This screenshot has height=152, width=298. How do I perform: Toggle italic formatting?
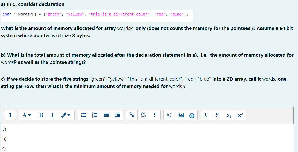[52, 115]
